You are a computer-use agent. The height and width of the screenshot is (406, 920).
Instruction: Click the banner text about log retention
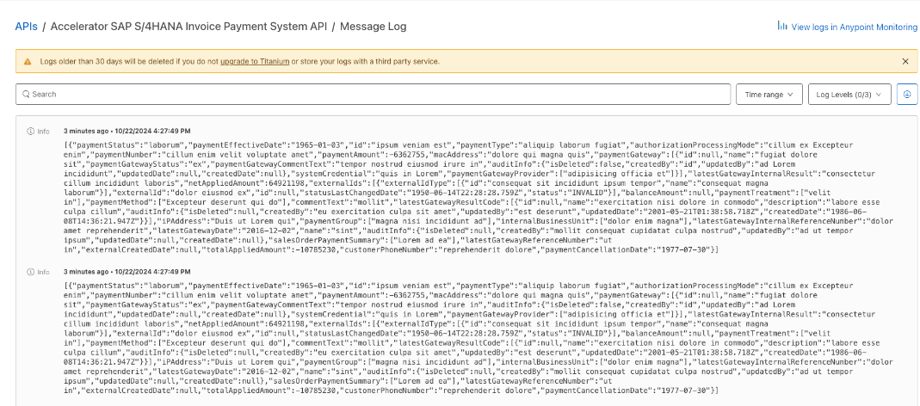tap(129, 62)
